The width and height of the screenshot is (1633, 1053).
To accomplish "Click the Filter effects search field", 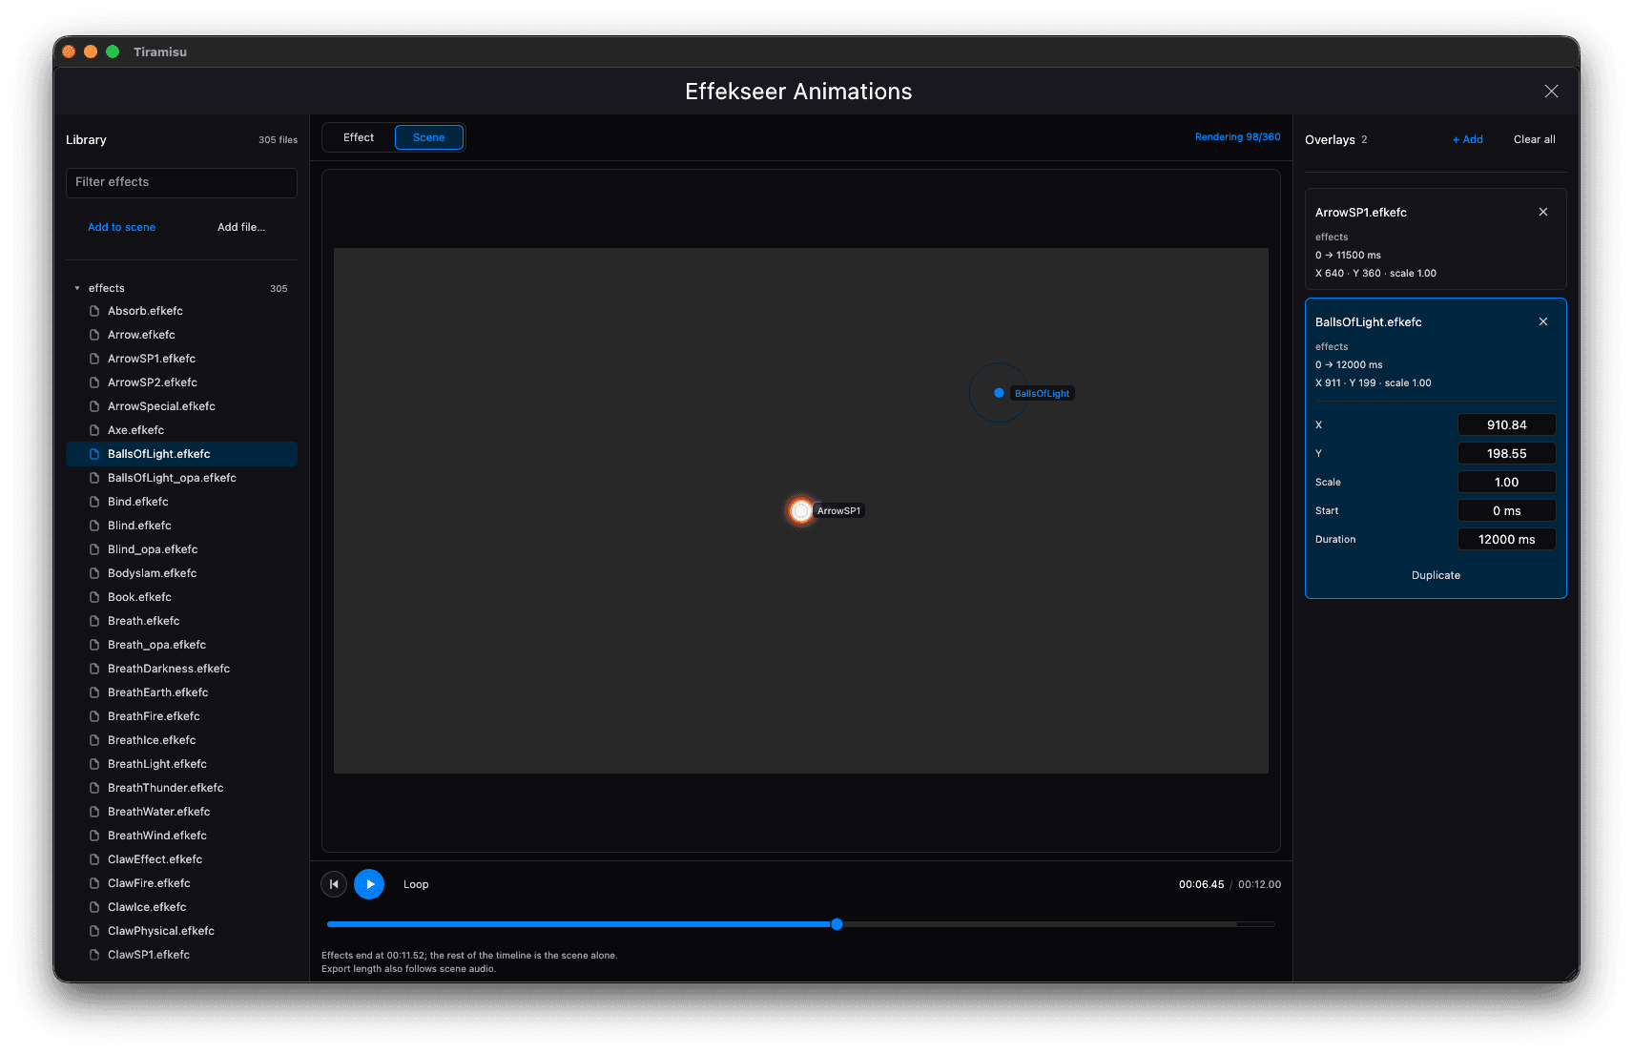I will click(181, 182).
